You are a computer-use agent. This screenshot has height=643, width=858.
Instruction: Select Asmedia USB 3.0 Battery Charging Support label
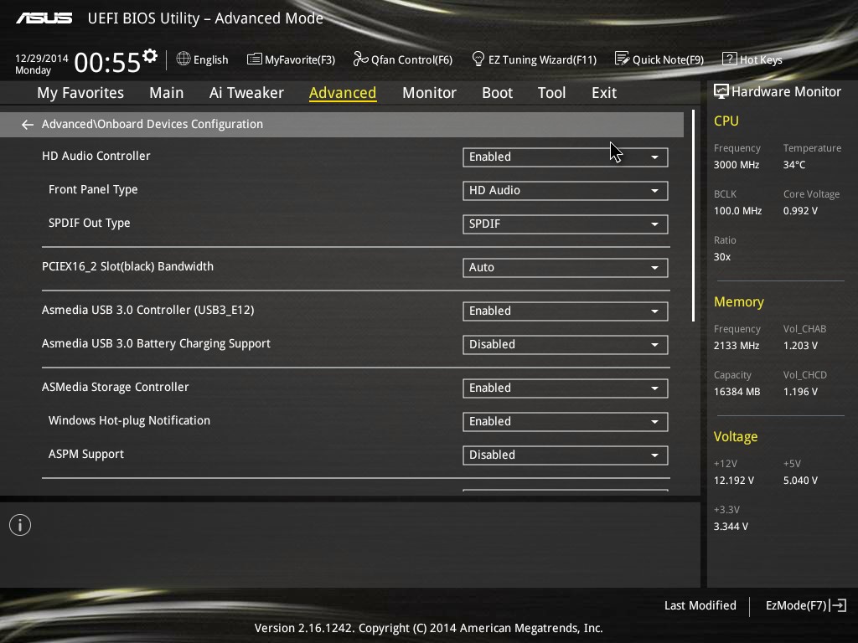(156, 344)
